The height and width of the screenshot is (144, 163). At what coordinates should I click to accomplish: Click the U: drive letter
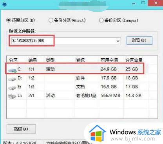[x=20, y=95]
